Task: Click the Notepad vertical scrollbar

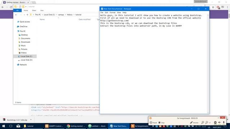Action: coord(208,64)
